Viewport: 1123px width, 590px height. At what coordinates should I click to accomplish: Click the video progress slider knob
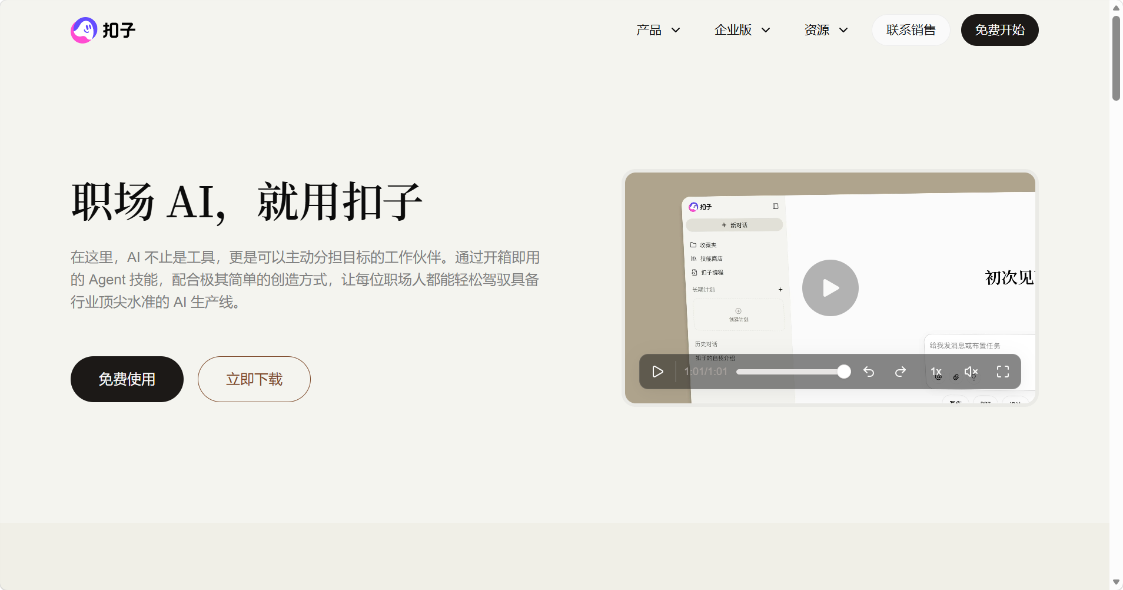click(x=844, y=372)
